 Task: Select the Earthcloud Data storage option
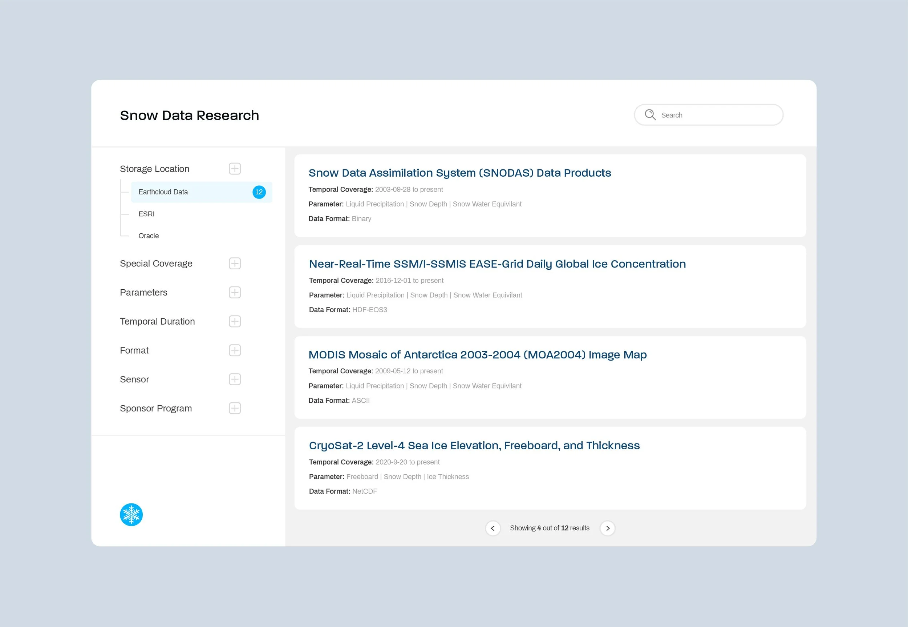(x=163, y=192)
